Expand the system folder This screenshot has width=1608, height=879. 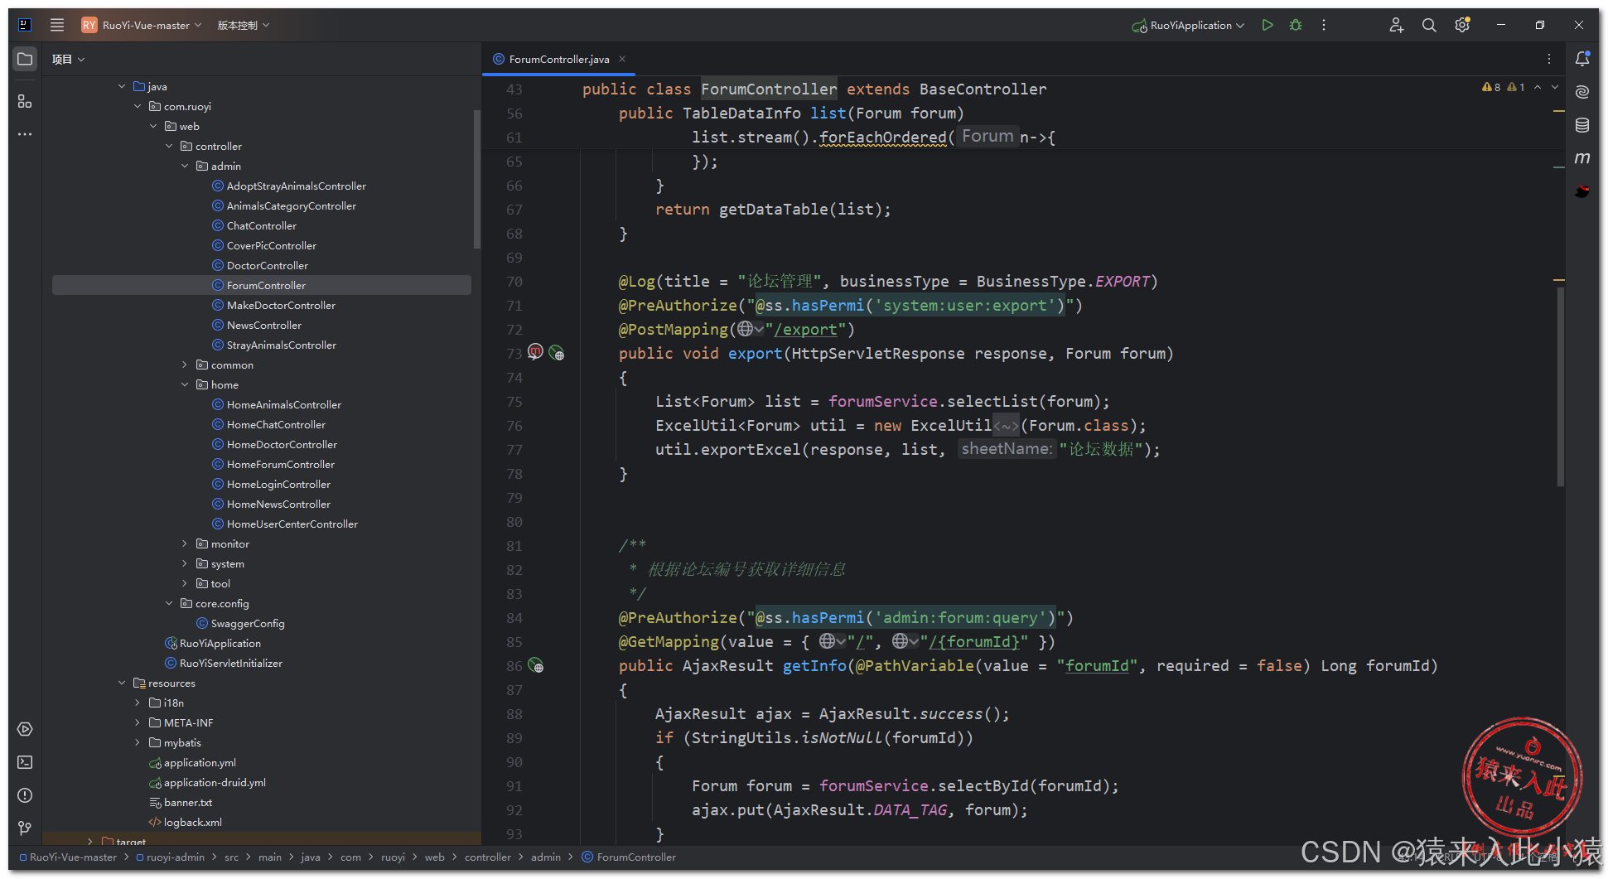click(x=185, y=563)
